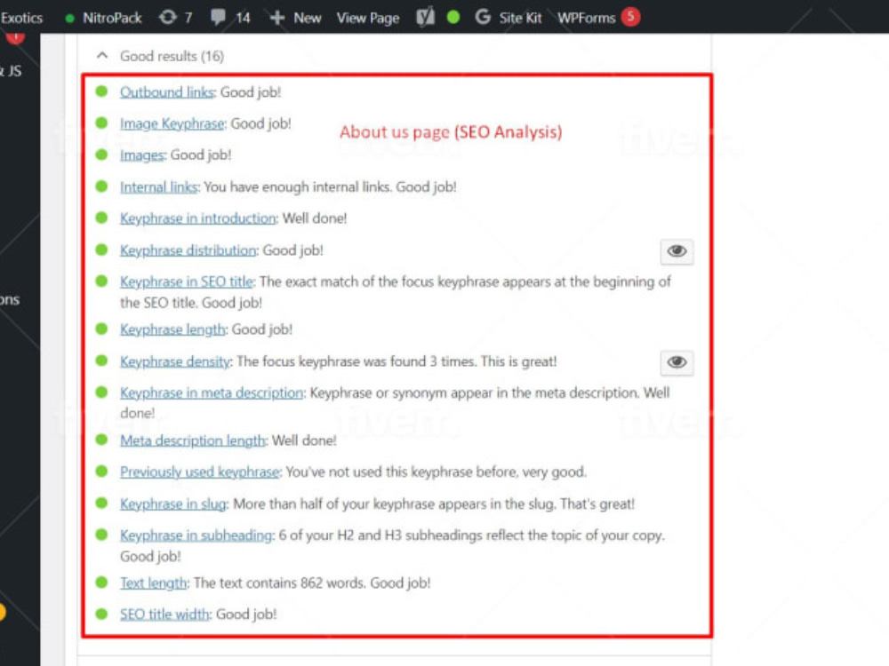Open the Meta description length link

point(193,440)
